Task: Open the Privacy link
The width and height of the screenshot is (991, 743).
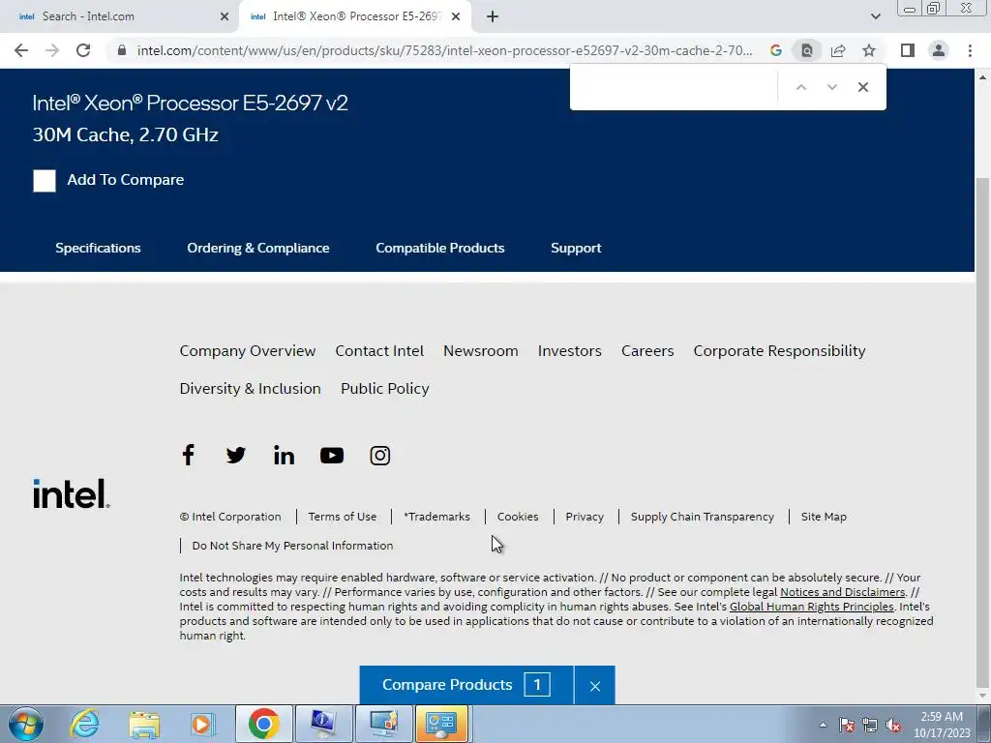Action: [585, 517]
